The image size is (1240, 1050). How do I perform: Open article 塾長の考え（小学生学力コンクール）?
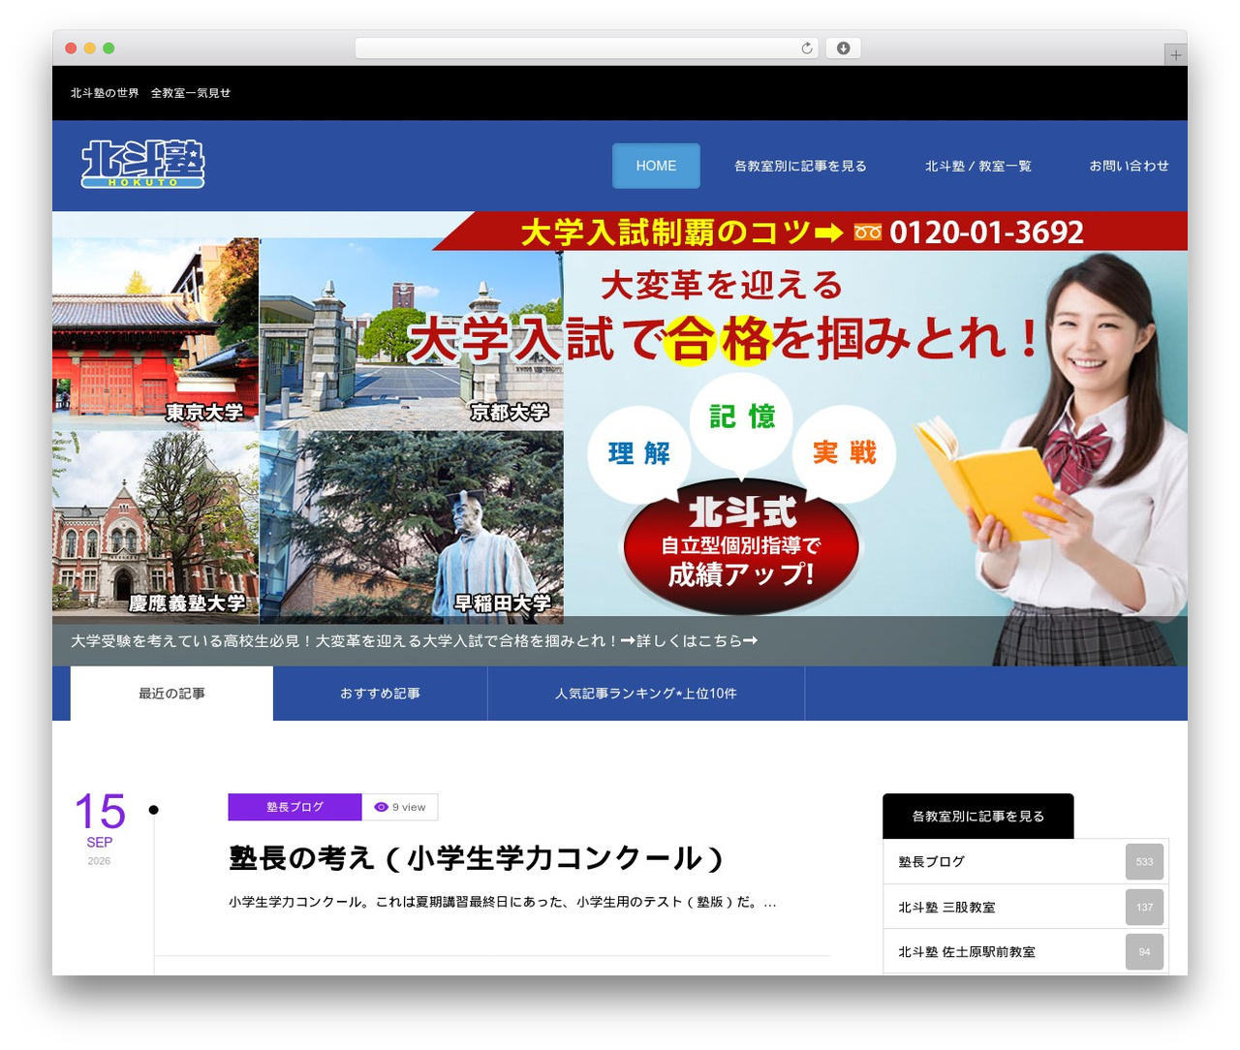[x=478, y=858]
